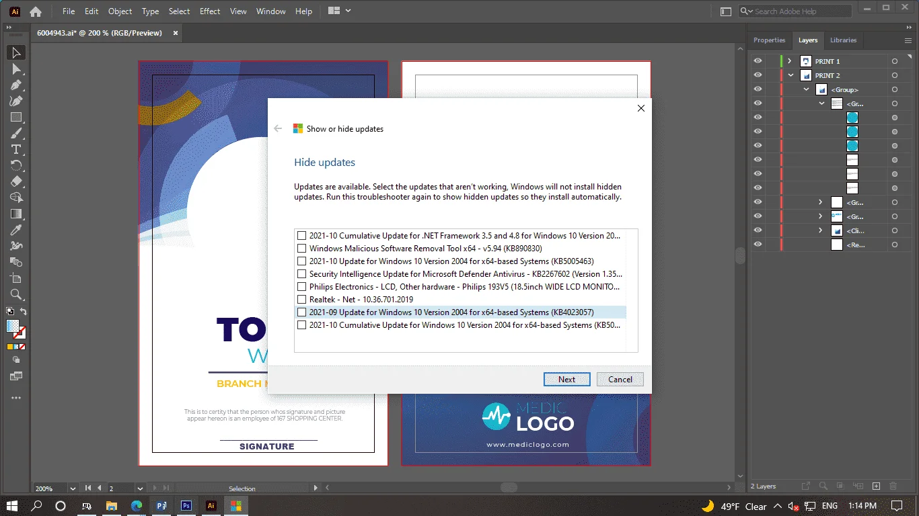
Task: Go to Illustrator Home screen icon
Action: [x=36, y=11]
